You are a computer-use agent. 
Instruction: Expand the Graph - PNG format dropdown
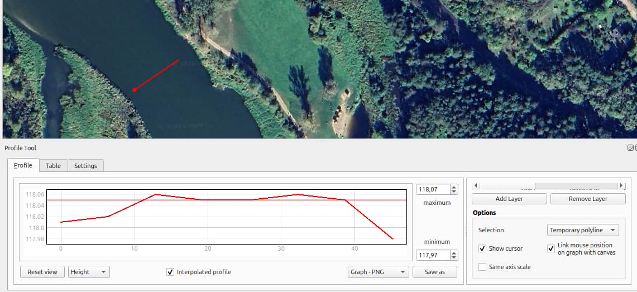click(x=377, y=272)
